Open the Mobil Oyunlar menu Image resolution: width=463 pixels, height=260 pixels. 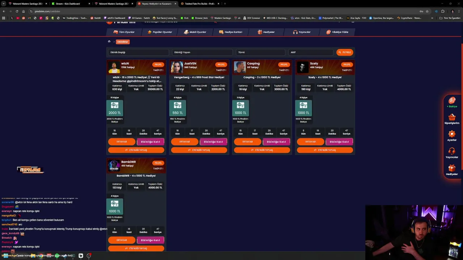[x=195, y=32]
